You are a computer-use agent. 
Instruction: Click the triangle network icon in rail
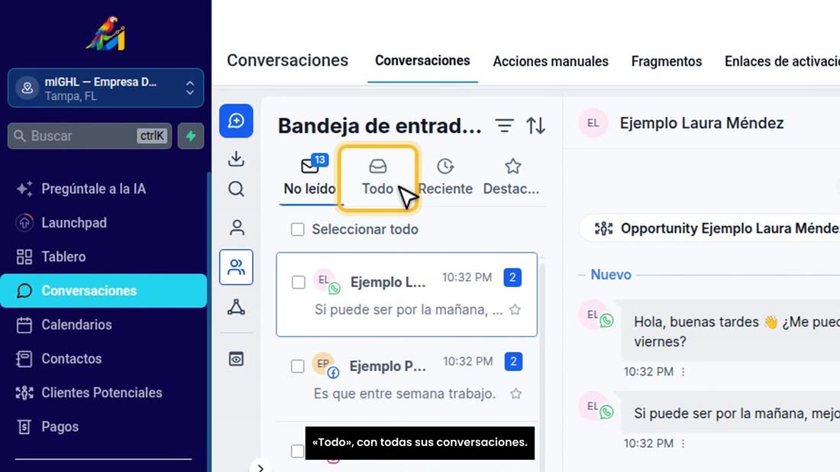(x=236, y=307)
